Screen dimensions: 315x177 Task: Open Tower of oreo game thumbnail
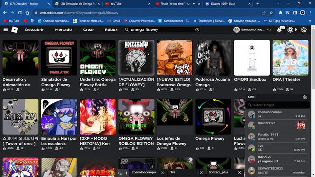(21, 117)
